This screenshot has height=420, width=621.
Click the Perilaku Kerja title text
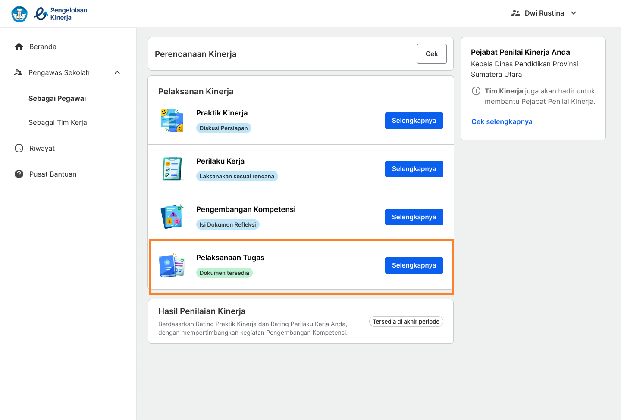click(220, 161)
